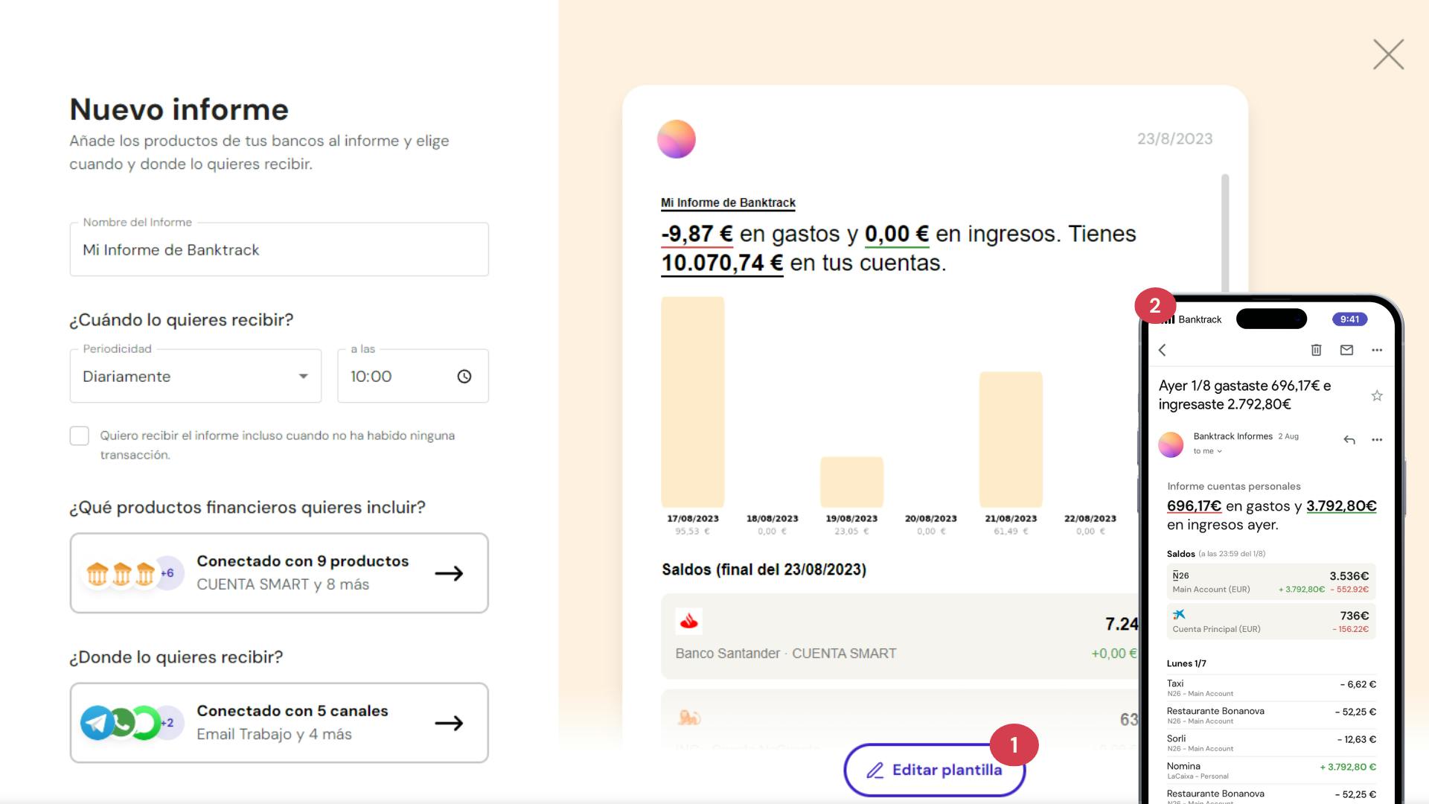Click back arrow in phone email preview

pyautogui.click(x=1163, y=350)
